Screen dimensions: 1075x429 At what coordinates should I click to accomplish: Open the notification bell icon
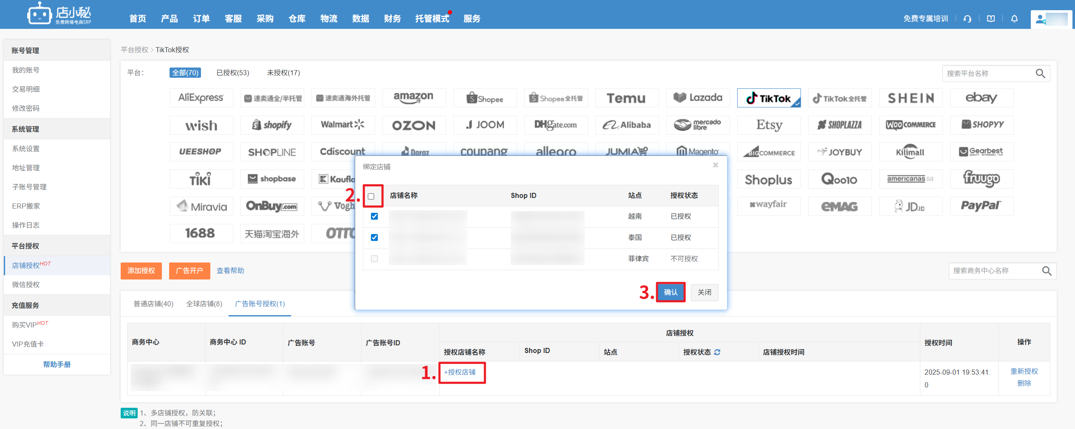pyautogui.click(x=1014, y=19)
